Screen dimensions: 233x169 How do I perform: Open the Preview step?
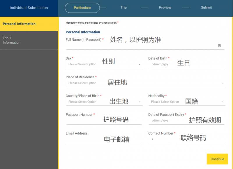[165, 8]
